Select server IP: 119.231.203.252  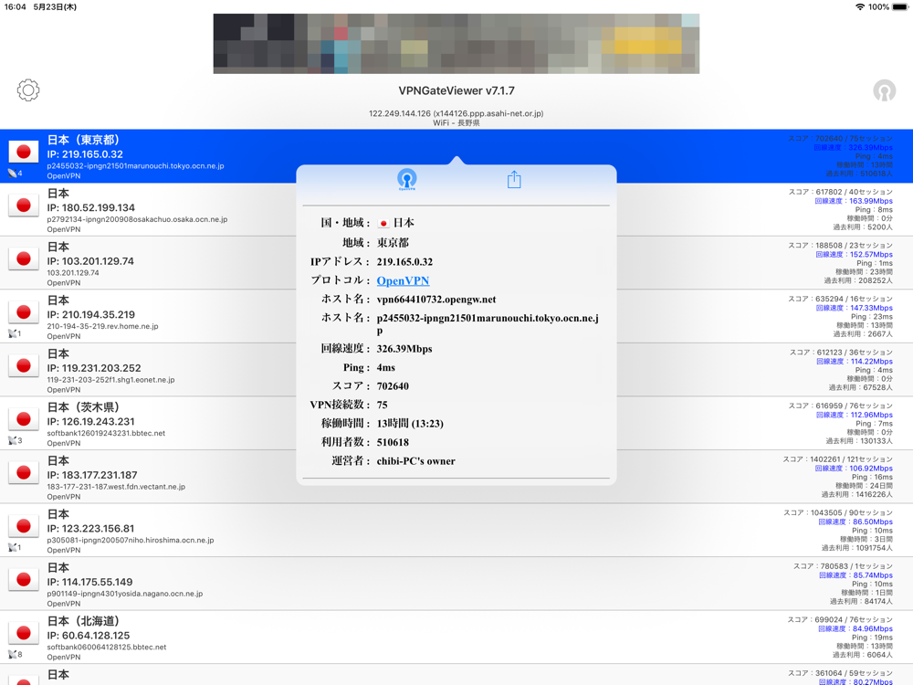coord(94,368)
